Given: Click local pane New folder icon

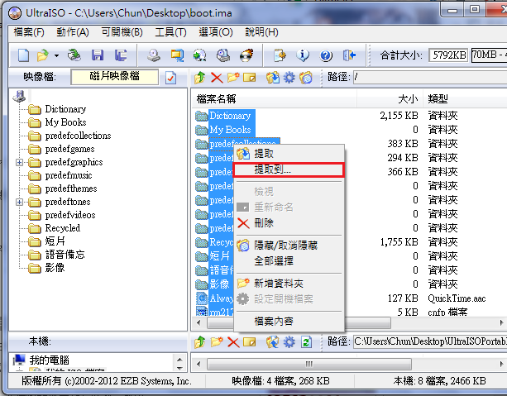Looking at the screenshot, I should coord(217,342).
